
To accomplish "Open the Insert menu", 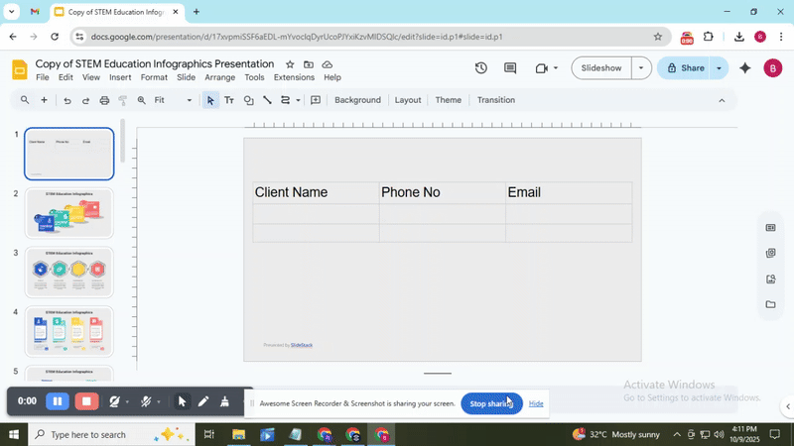I will pos(120,77).
